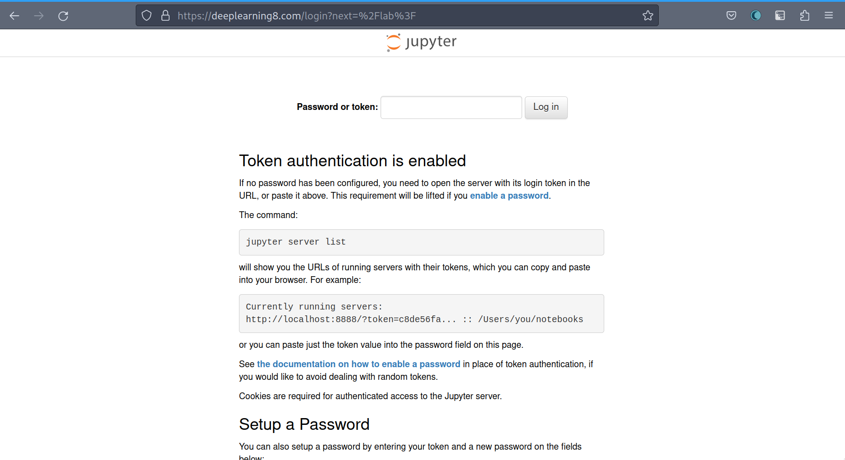845x460 pixels.
Task: Click the 'Currently running servers:' line
Action: pos(314,307)
